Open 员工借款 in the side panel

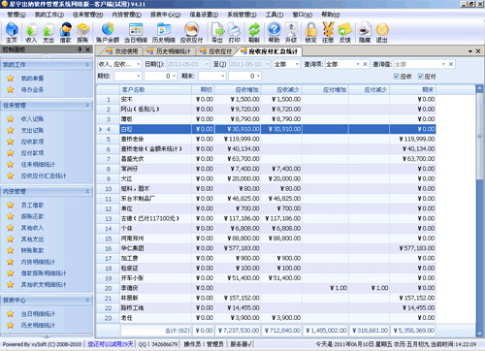(32, 205)
